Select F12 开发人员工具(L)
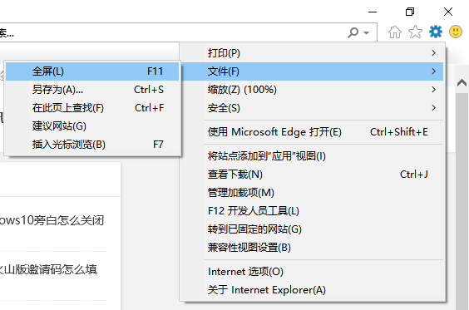The image size is (469, 310). [x=313, y=211]
